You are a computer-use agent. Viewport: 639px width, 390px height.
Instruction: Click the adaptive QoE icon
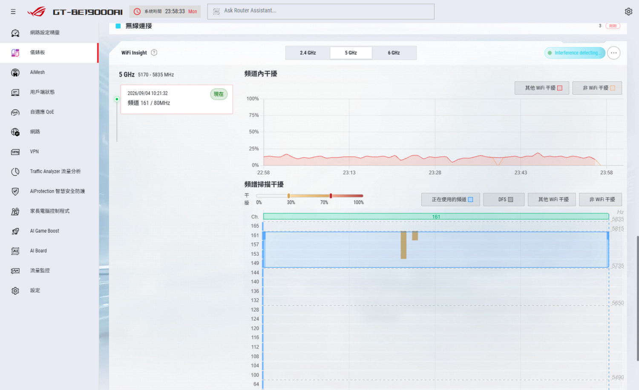15,112
